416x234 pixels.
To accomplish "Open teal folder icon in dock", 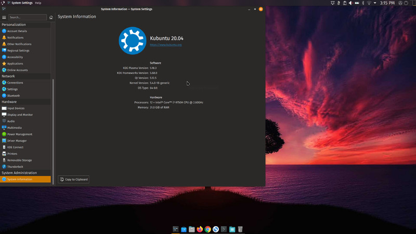I will pos(232,229).
